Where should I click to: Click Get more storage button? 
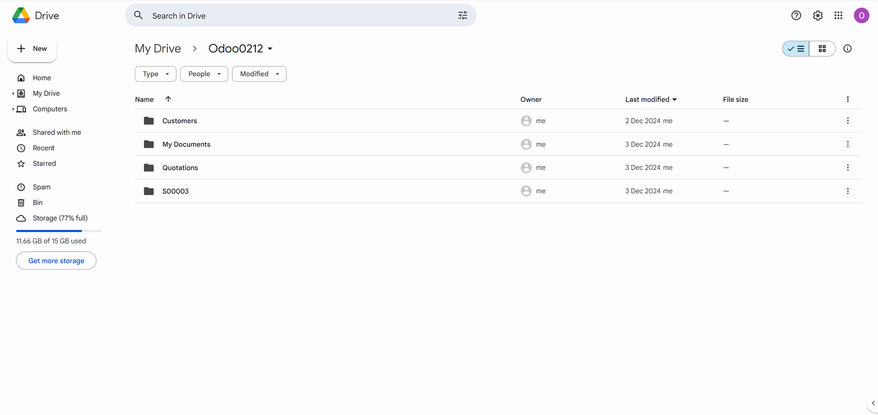click(x=56, y=261)
